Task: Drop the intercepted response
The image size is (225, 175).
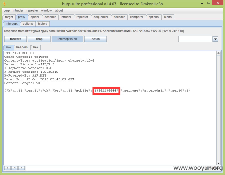Action: (x=39, y=39)
